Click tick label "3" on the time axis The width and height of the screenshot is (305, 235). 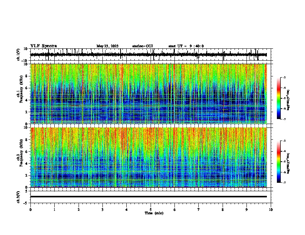point(102,210)
